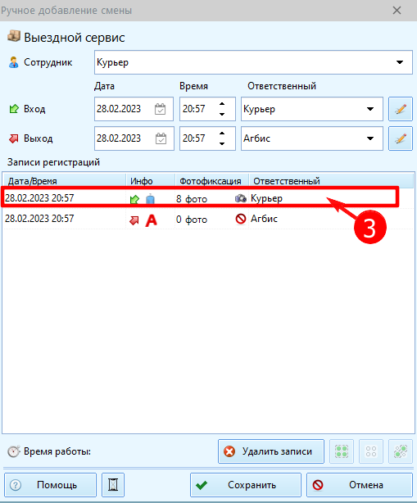This screenshot has height=503, width=417.
Task: Click the Удалить записи button
Action: [x=271, y=451]
